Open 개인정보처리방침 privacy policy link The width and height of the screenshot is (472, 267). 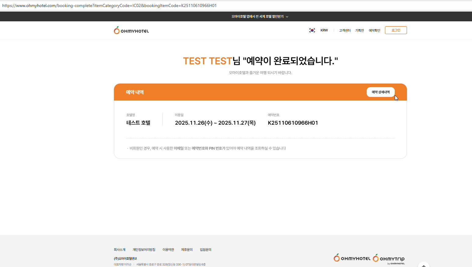coord(144,250)
